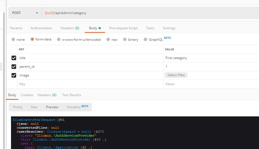This screenshot has width=259, height=149.
Task: Open the POST method dropdown
Action: 25,13
